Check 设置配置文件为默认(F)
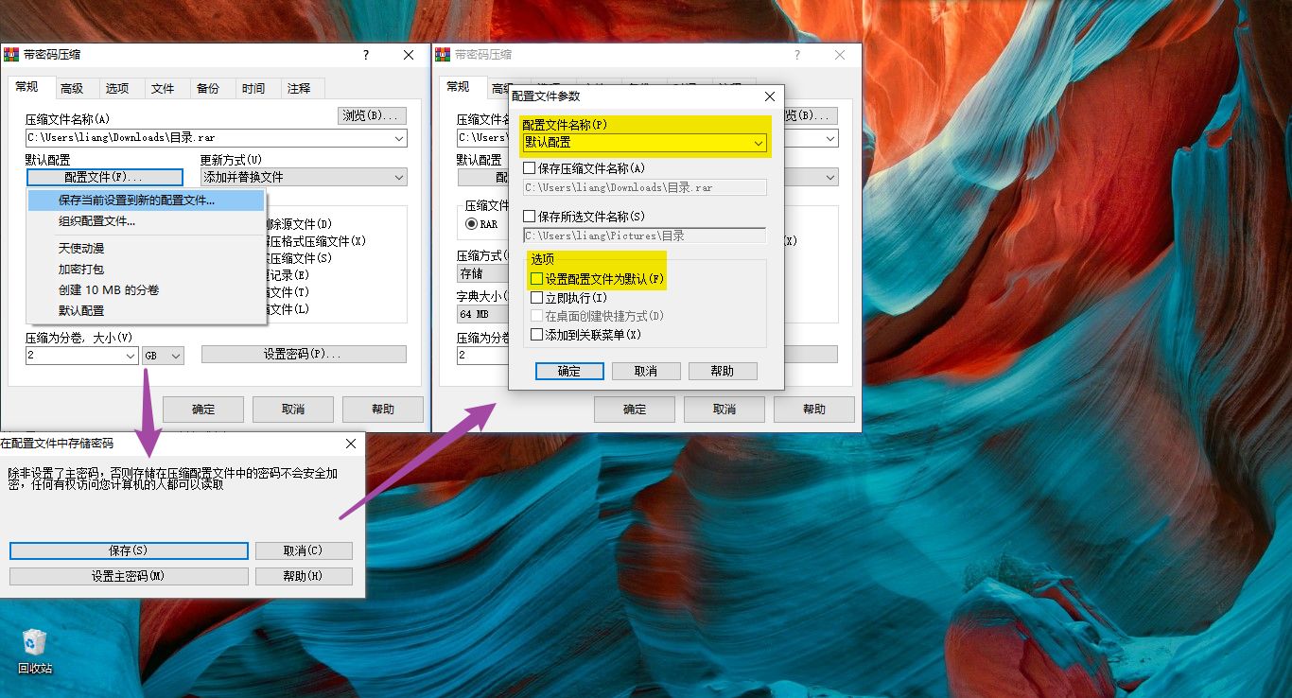 (x=537, y=279)
